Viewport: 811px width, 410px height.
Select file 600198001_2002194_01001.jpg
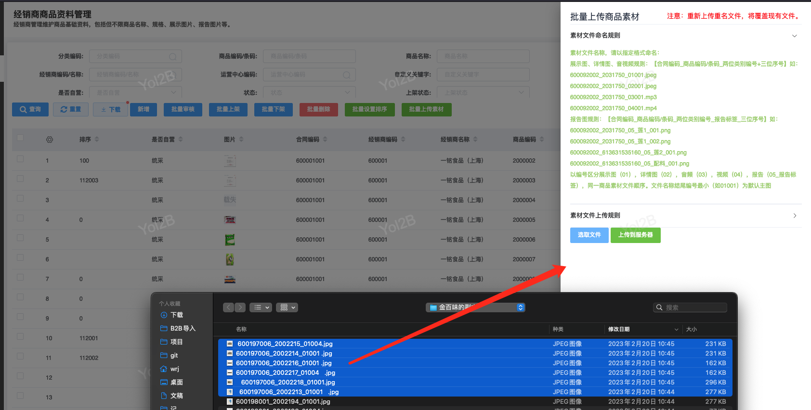pos(475,401)
